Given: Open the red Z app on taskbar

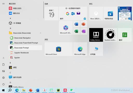Looking at the screenshot, I should (x=44, y=90).
